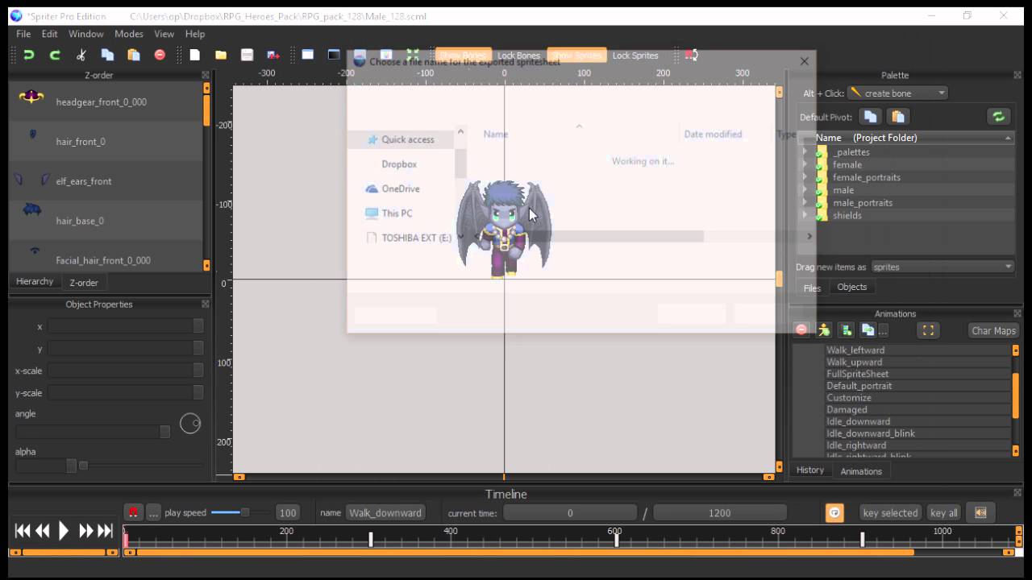Open the Window menu

click(x=86, y=34)
